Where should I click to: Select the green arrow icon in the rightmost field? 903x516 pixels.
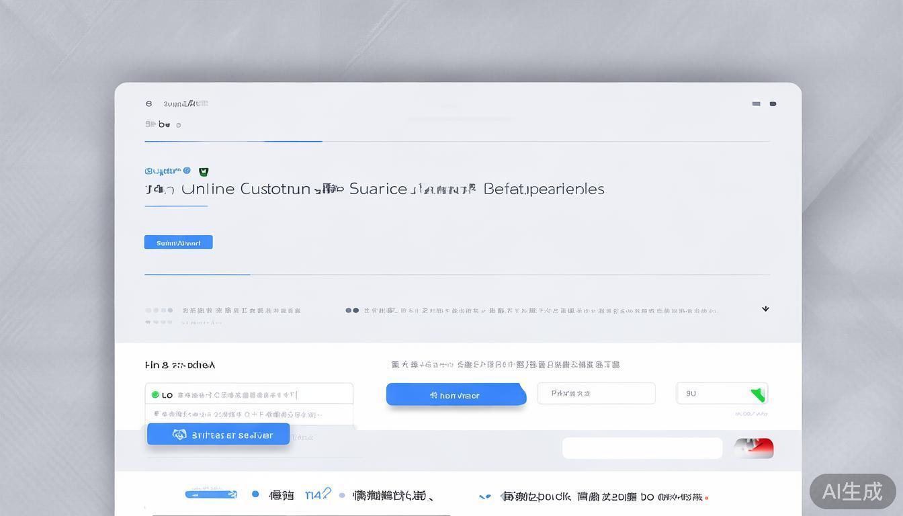coord(757,395)
